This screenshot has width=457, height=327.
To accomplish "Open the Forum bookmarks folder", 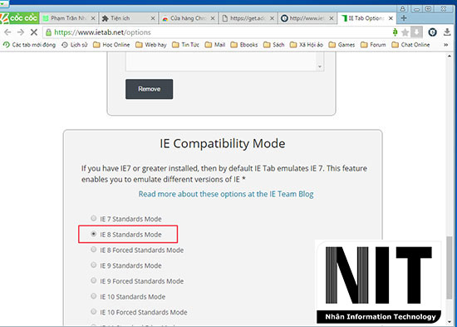I will pyautogui.click(x=373, y=45).
